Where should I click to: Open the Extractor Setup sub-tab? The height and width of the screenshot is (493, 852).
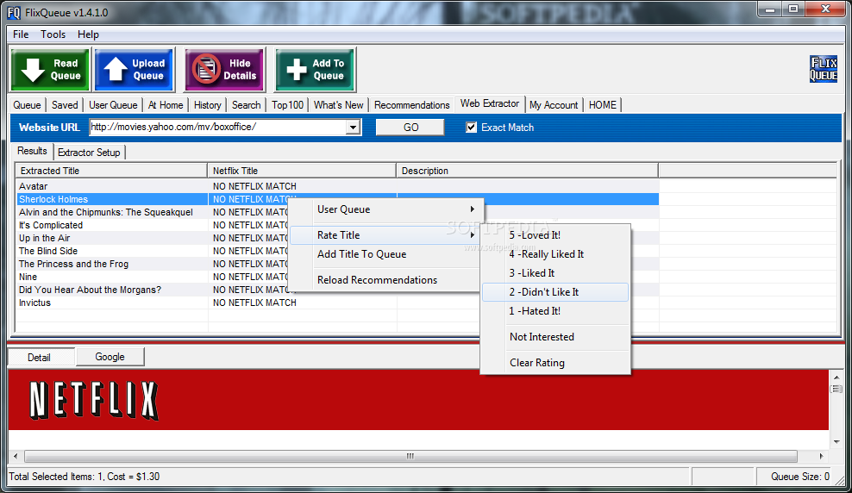point(89,153)
